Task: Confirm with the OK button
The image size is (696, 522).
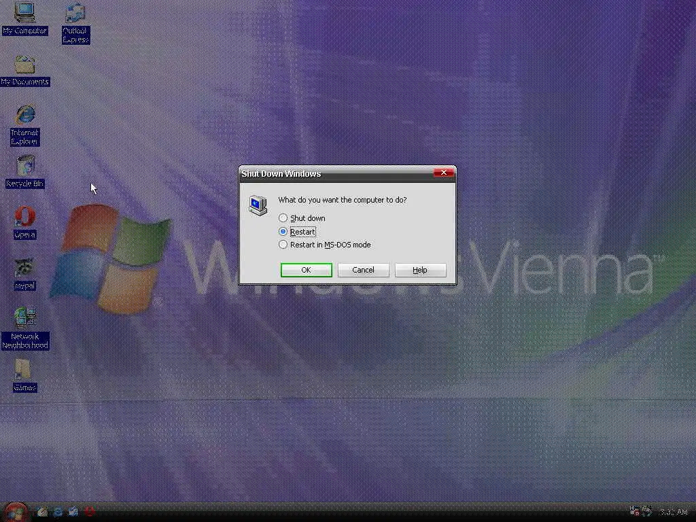Action: (307, 270)
